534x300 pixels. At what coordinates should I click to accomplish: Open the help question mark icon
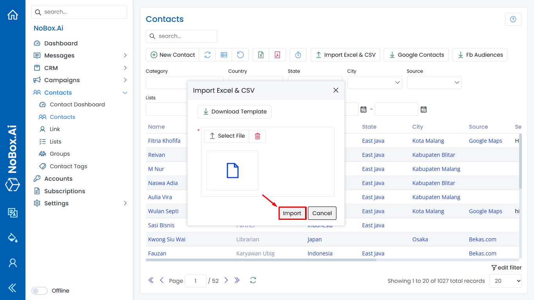click(x=513, y=19)
